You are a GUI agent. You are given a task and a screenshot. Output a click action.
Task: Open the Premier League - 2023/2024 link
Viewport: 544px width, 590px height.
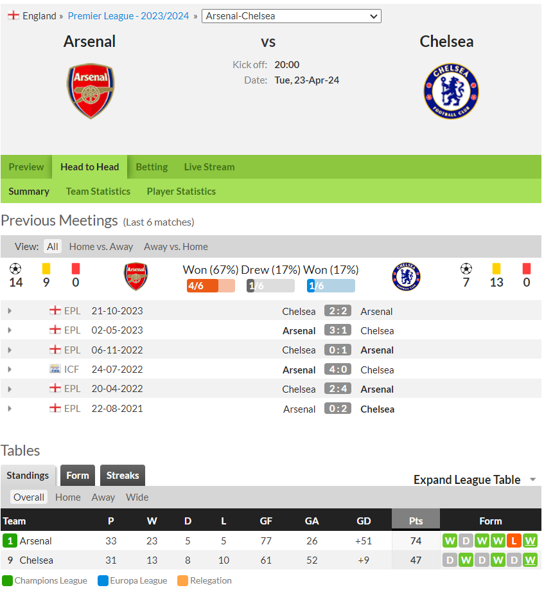coord(128,16)
